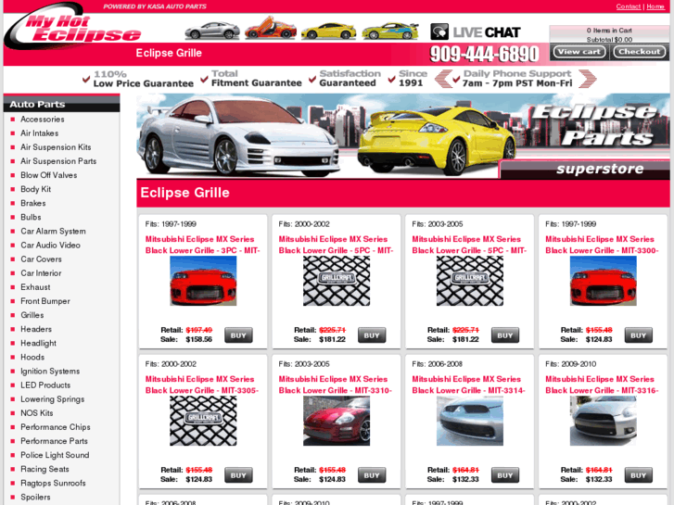The image size is (674, 505).
Task: Buy the MIT-3316 grille for 2009-2010
Action: click(x=639, y=475)
